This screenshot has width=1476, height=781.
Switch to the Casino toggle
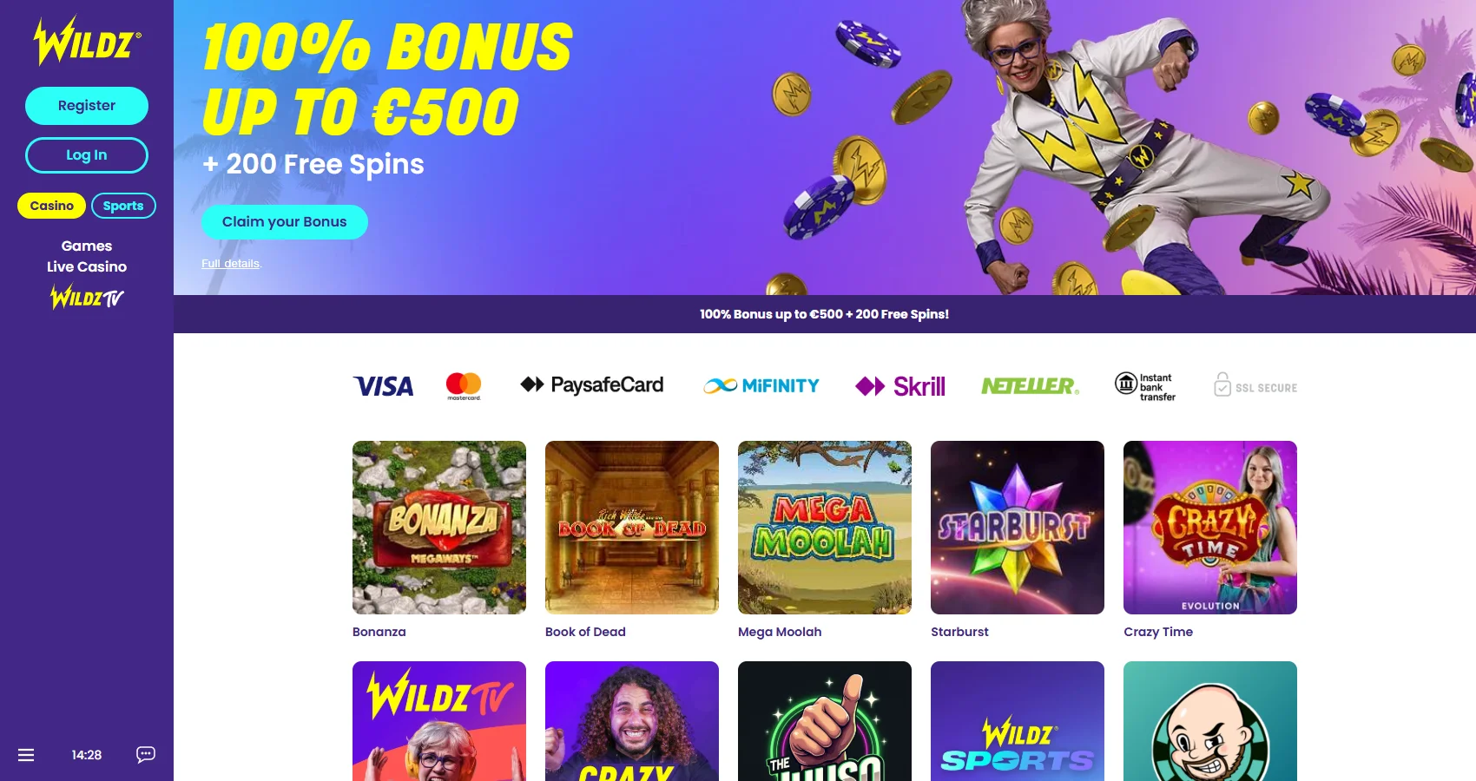52,206
